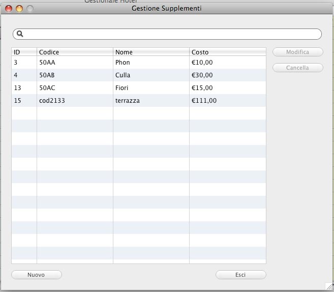
Task: Click the magnifying glass search icon
Action: (20, 34)
